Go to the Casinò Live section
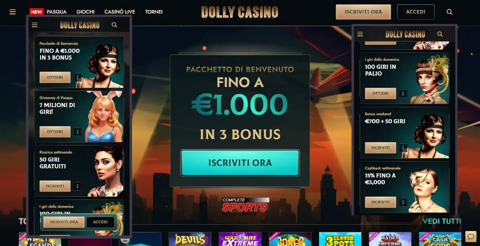The height and width of the screenshot is (246, 480). pos(120,12)
